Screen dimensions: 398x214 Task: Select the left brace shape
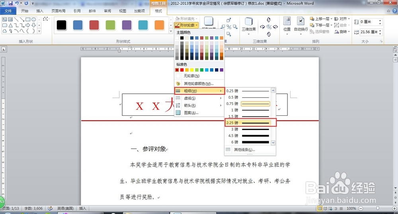(x=27, y=31)
